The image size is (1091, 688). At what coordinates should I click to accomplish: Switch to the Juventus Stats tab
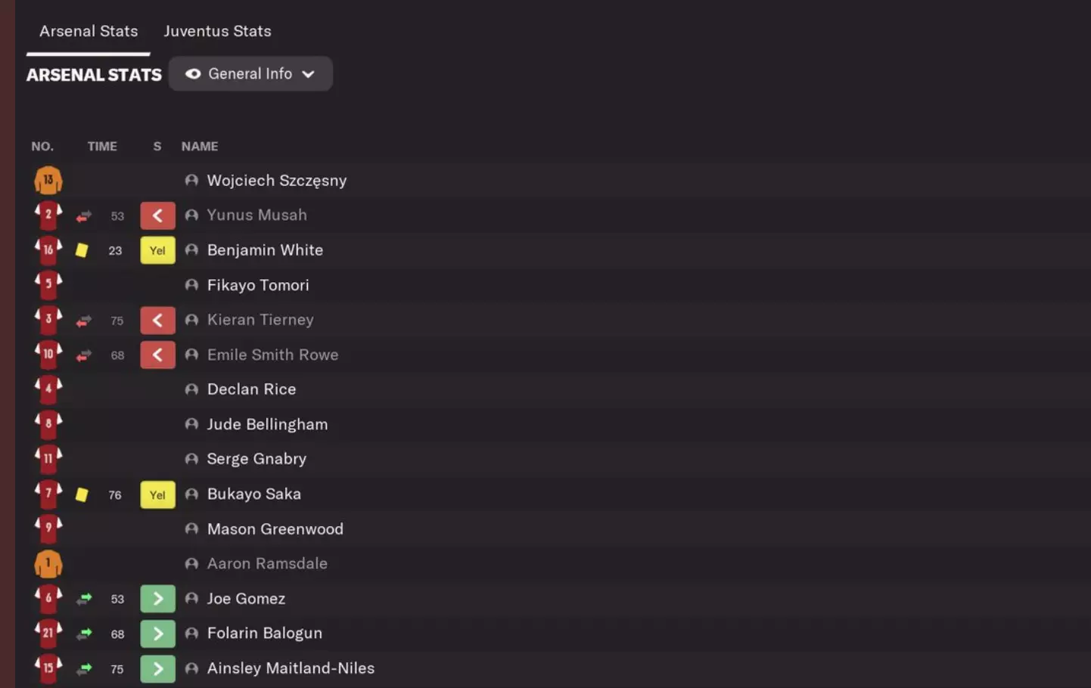pyautogui.click(x=217, y=31)
